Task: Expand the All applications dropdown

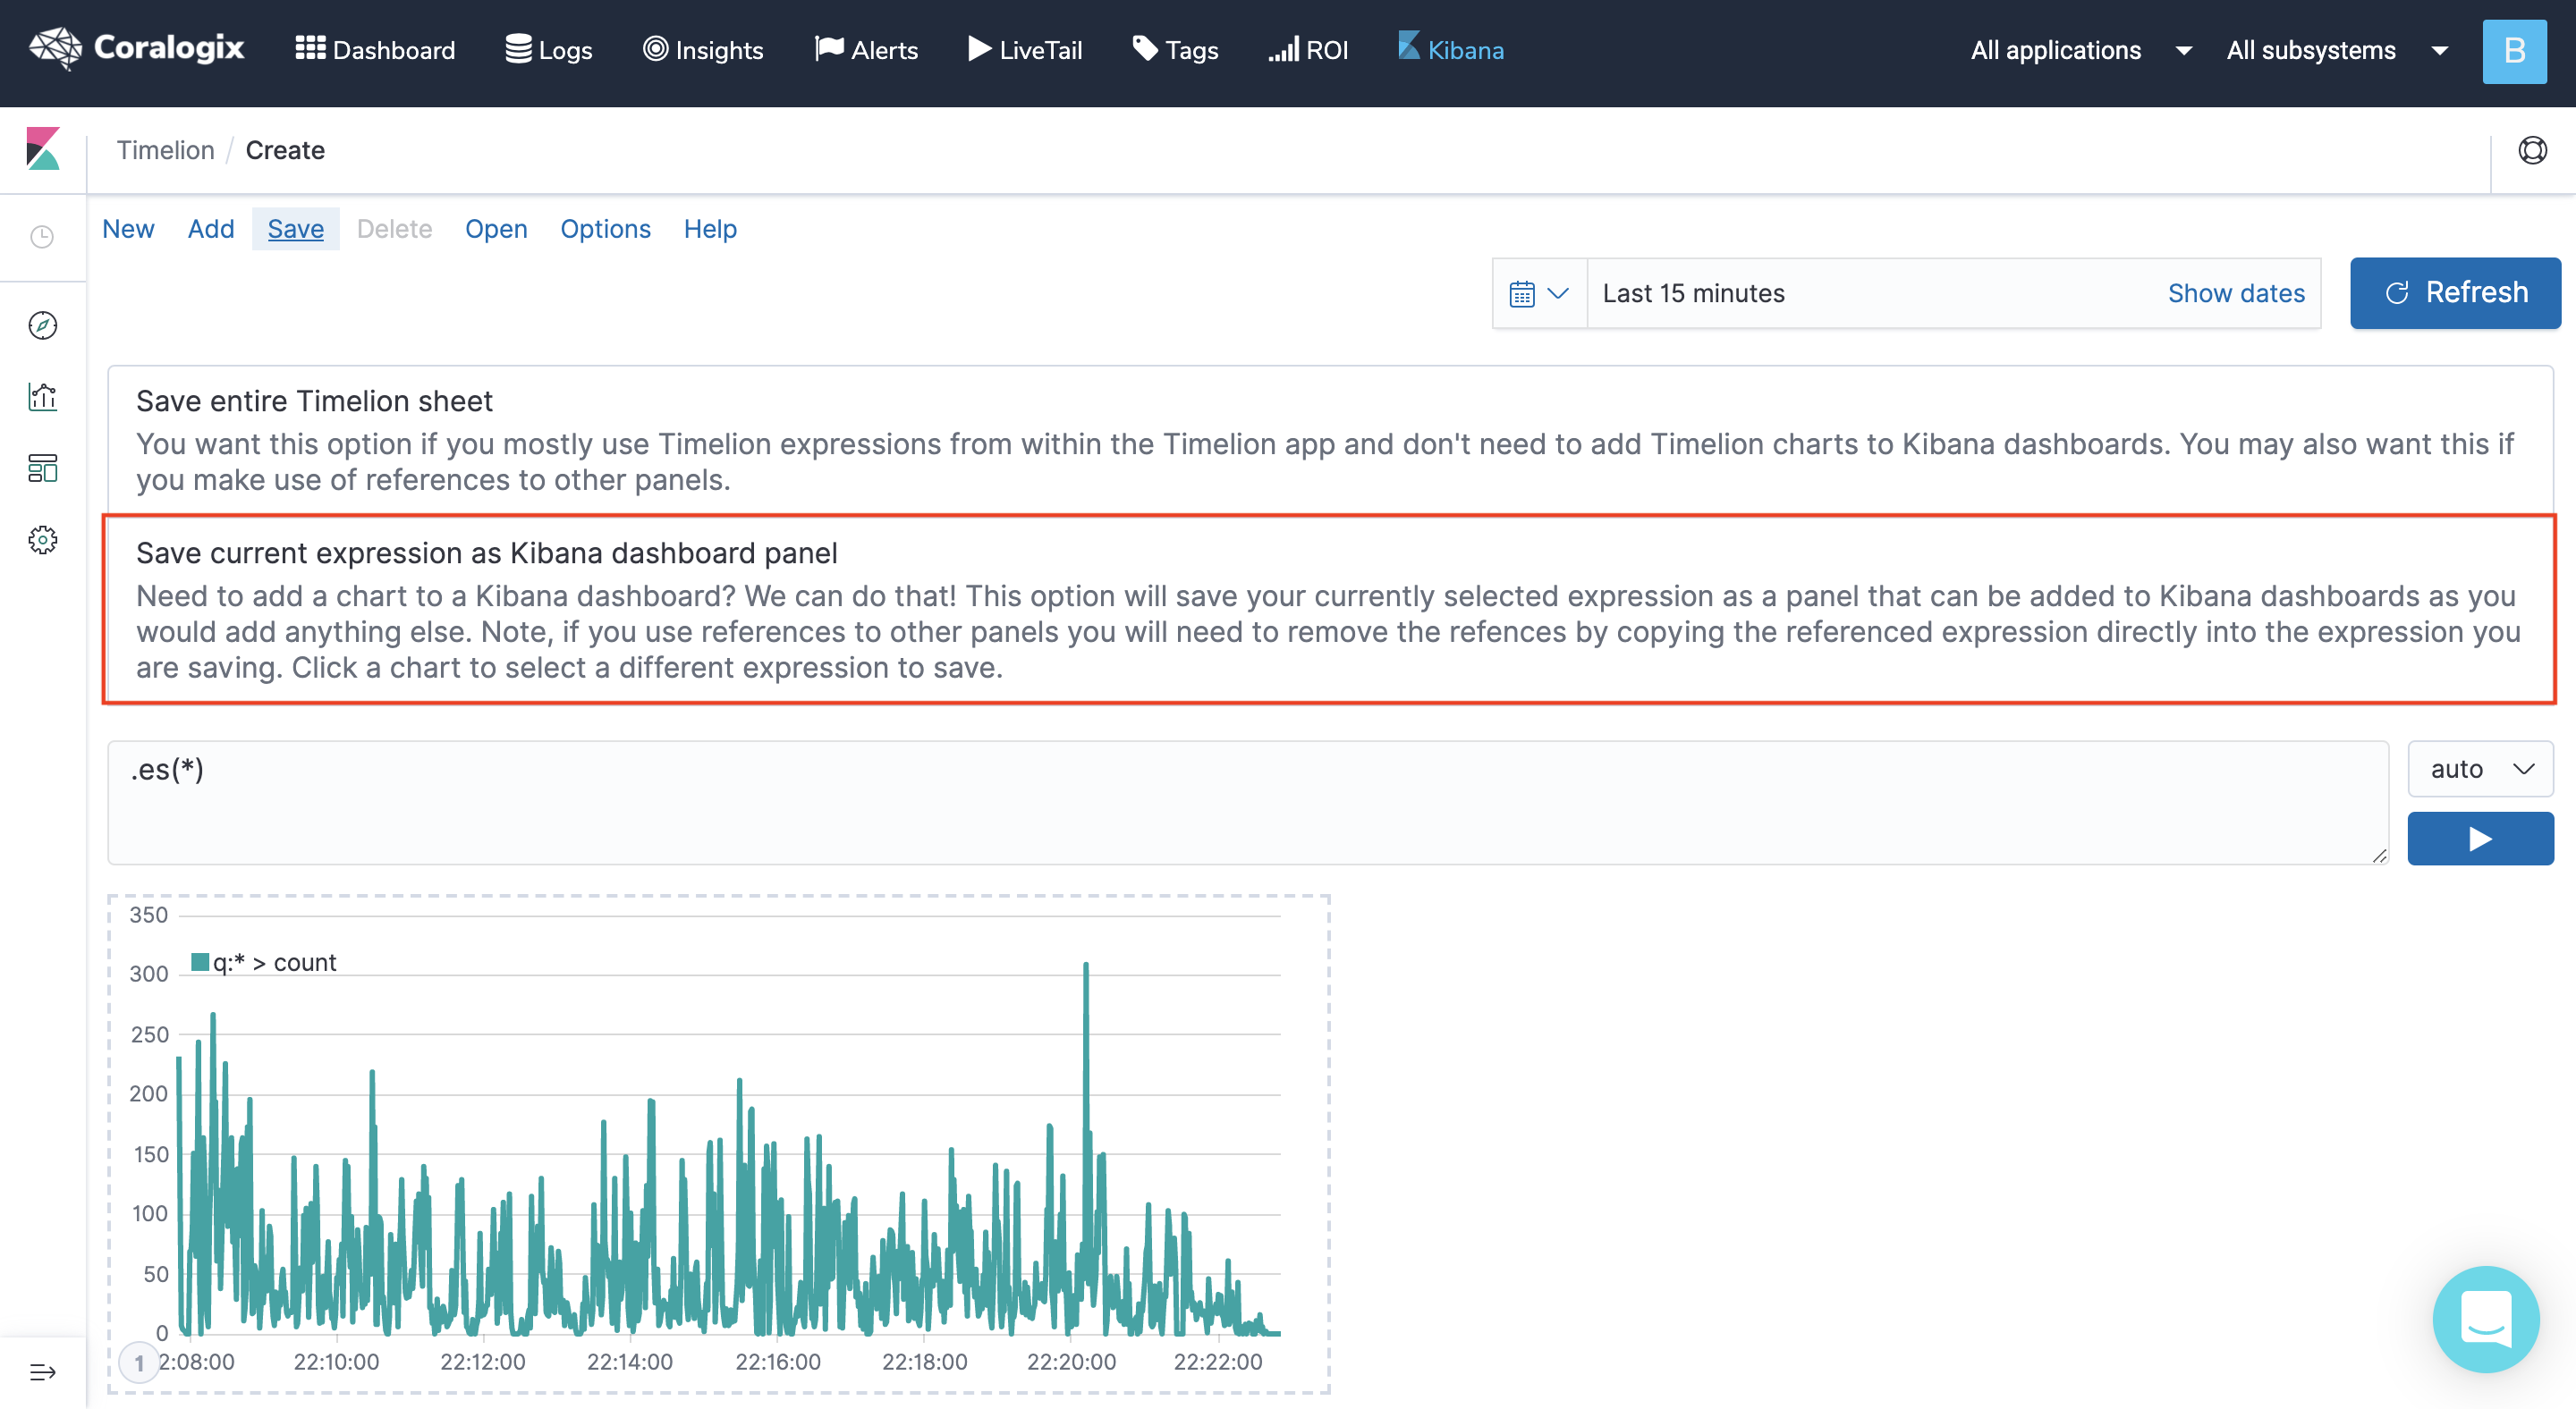Action: pos(2081,50)
